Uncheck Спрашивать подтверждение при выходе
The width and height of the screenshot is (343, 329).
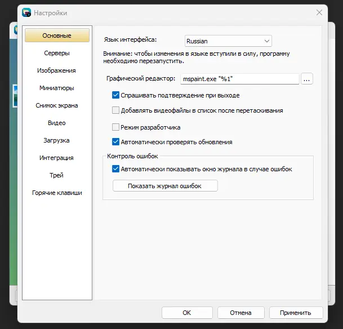pyautogui.click(x=115, y=95)
